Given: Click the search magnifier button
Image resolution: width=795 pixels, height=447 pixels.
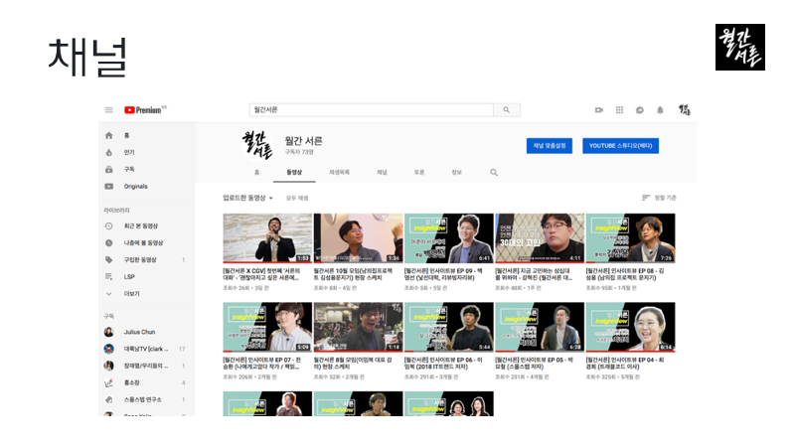Looking at the screenshot, I should point(507,110).
